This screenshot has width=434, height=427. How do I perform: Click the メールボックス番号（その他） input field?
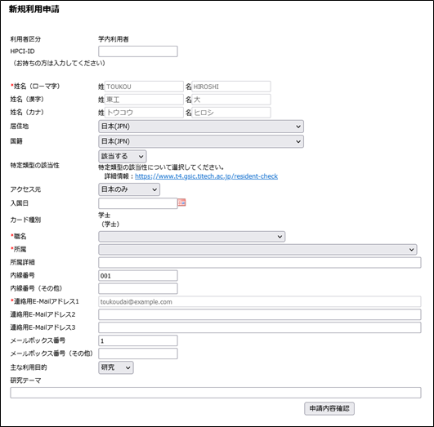tap(138, 354)
